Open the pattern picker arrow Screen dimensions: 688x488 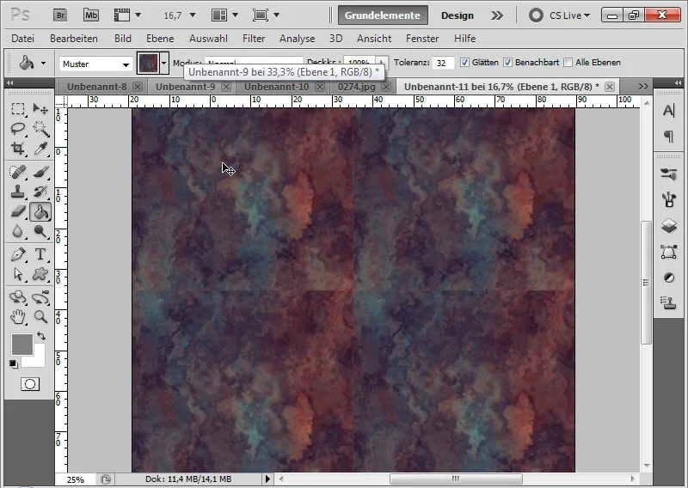click(x=163, y=63)
